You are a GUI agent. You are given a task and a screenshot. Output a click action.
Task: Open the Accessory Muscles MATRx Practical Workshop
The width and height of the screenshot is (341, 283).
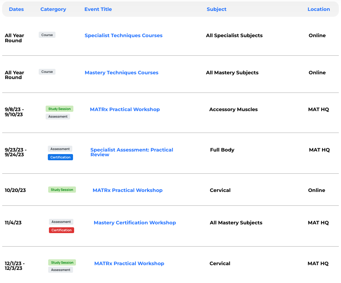tap(124, 109)
